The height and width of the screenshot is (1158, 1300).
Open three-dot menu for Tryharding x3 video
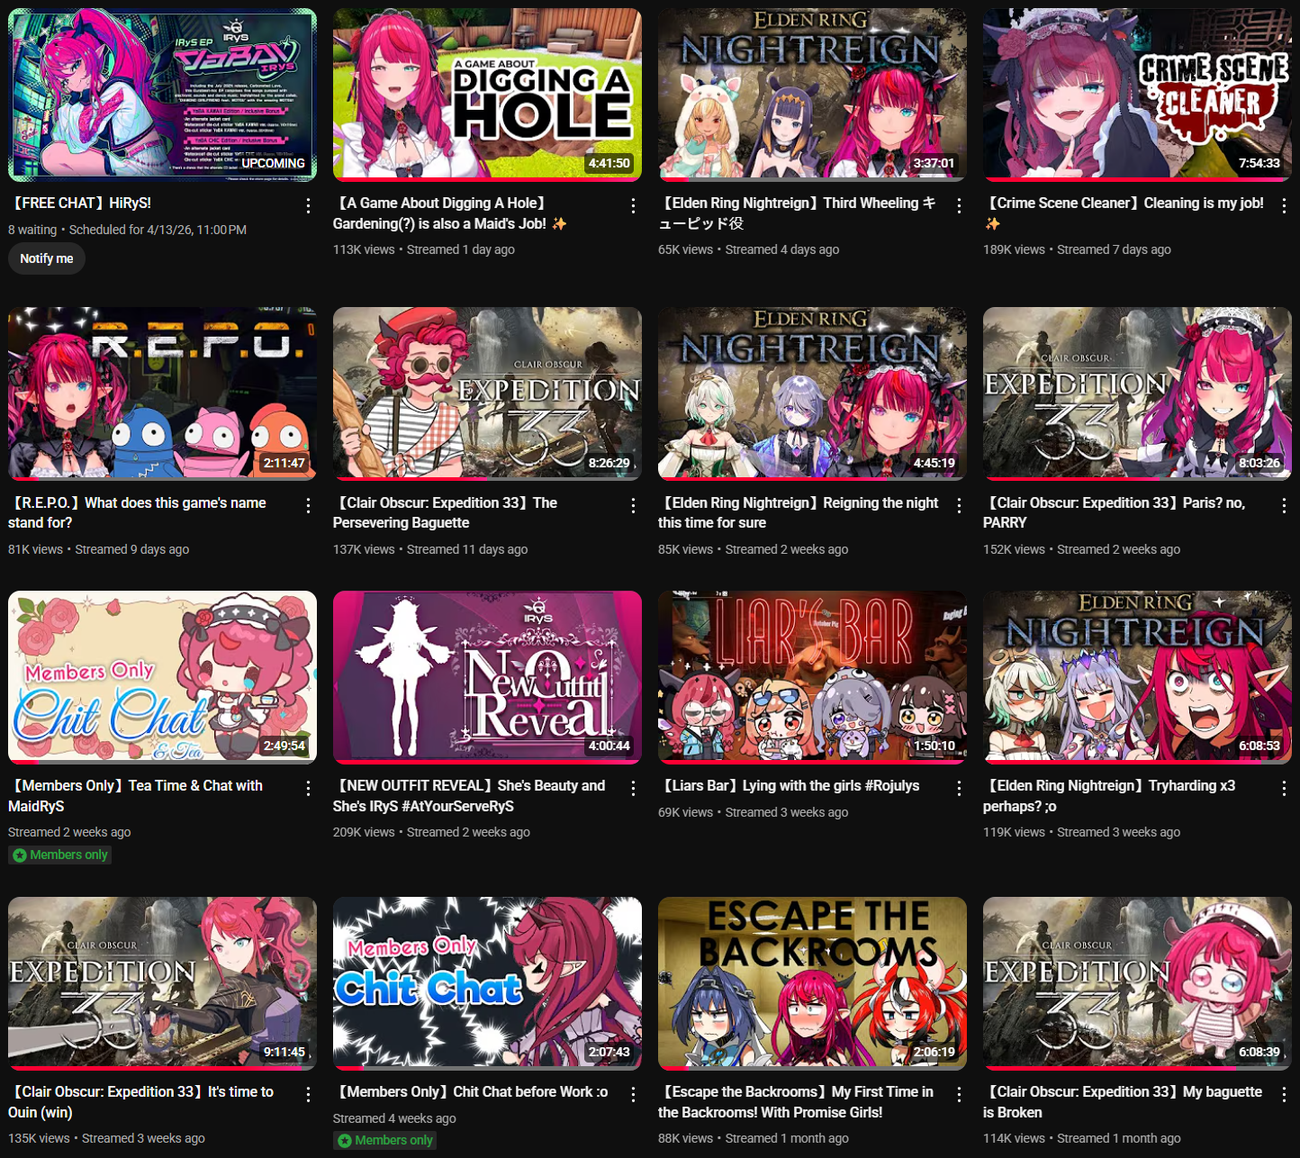pyautogui.click(x=1283, y=788)
